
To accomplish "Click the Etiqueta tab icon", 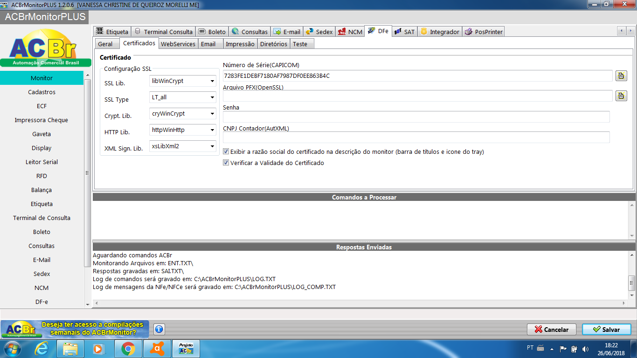I will [x=100, y=31].
